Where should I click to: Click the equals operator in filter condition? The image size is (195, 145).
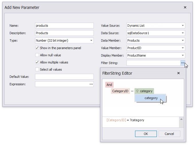tap(132, 91)
